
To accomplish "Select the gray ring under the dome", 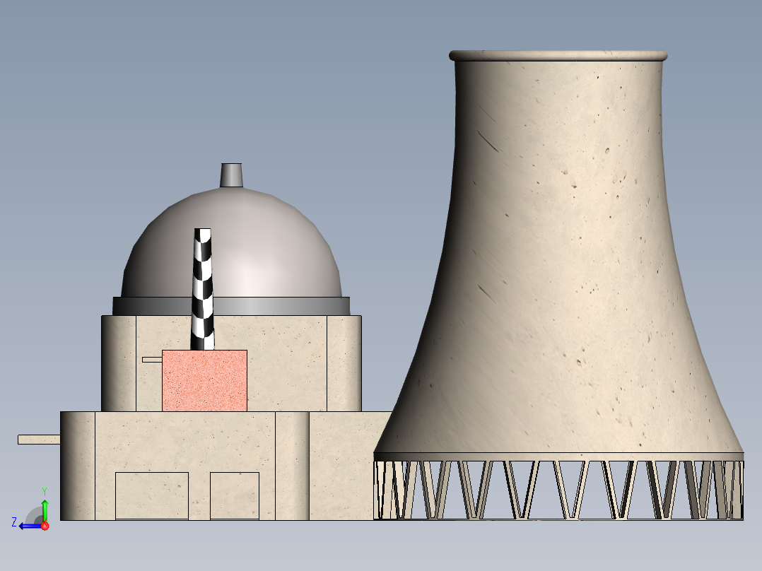I will 231,306.
